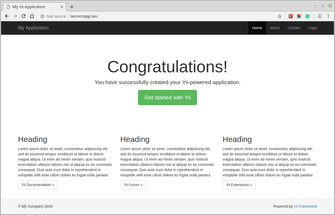Image resolution: width=335 pixels, height=215 pixels.
Task: Open the red Flipboard extension icon
Action: click(291, 16)
